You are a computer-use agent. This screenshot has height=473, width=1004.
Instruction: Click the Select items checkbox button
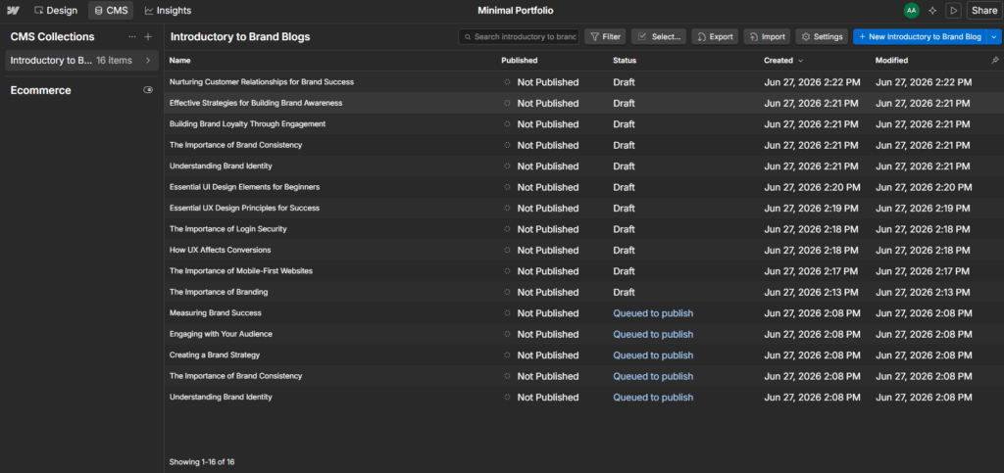tap(659, 36)
